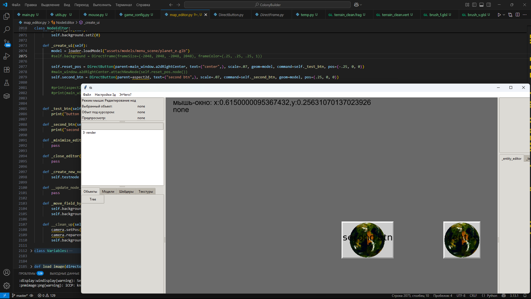The height and width of the screenshot is (299, 531).
Task: Click the Tree button
Action: (x=93, y=199)
